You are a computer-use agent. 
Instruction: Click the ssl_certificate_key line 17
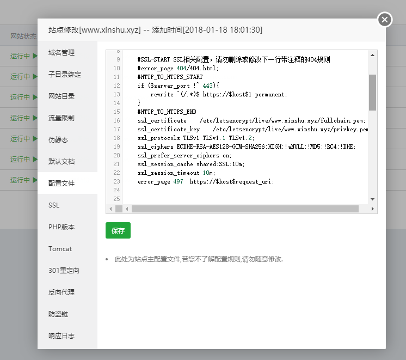[253, 129]
